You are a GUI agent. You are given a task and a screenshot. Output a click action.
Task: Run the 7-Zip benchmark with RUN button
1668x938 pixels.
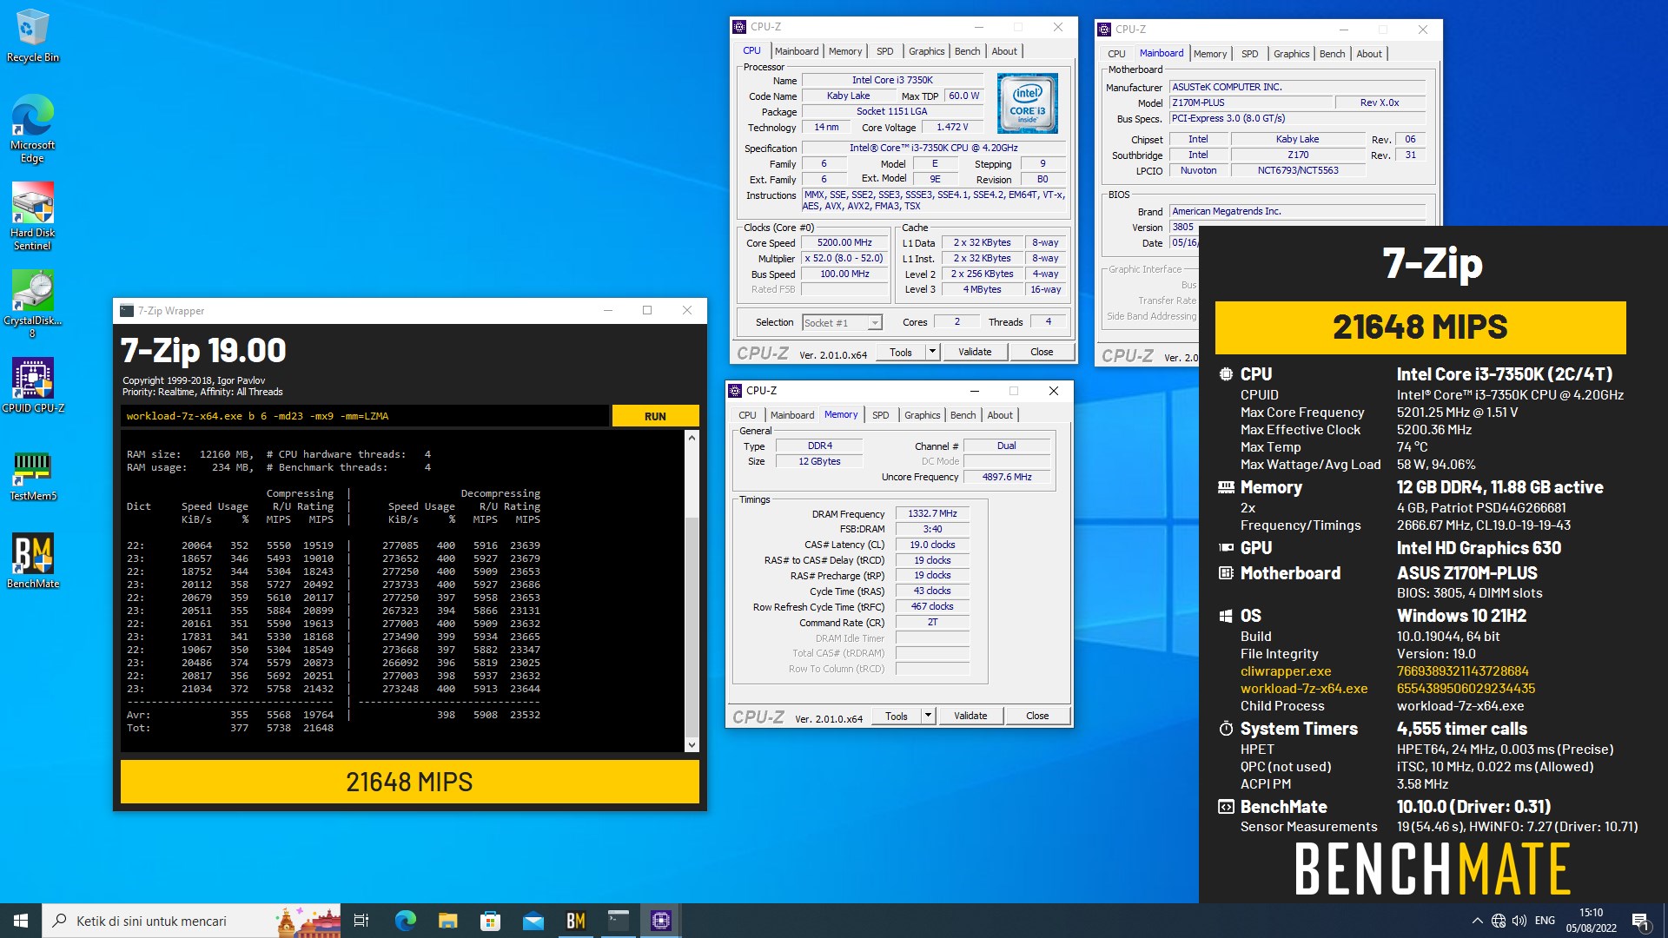pos(655,416)
